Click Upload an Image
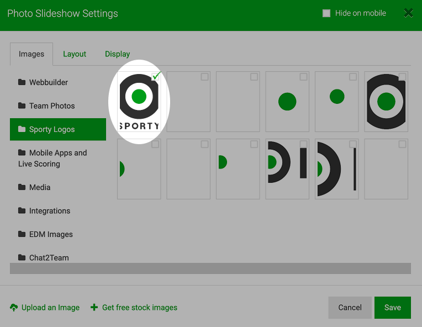 click(45, 307)
